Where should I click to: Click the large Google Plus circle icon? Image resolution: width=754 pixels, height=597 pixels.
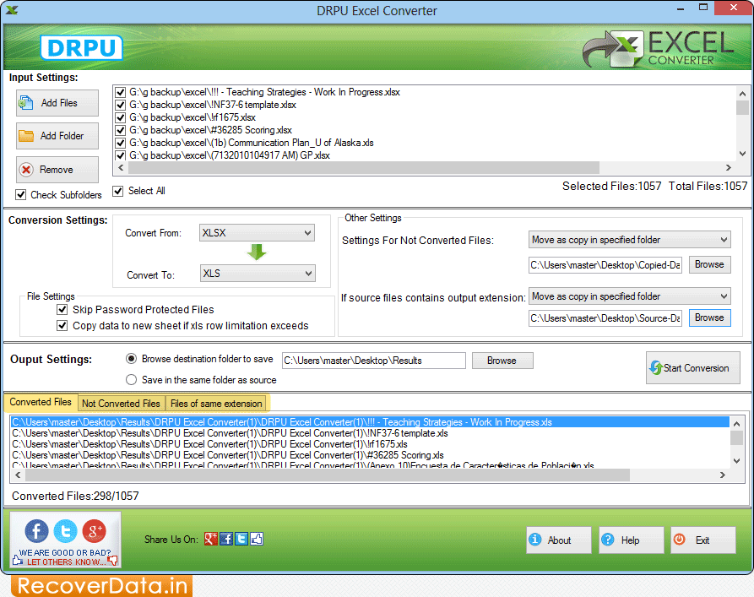95,531
